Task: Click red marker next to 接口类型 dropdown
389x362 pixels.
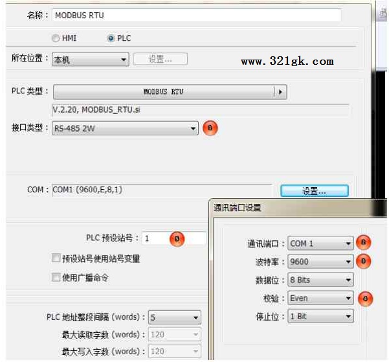Action: [210, 128]
